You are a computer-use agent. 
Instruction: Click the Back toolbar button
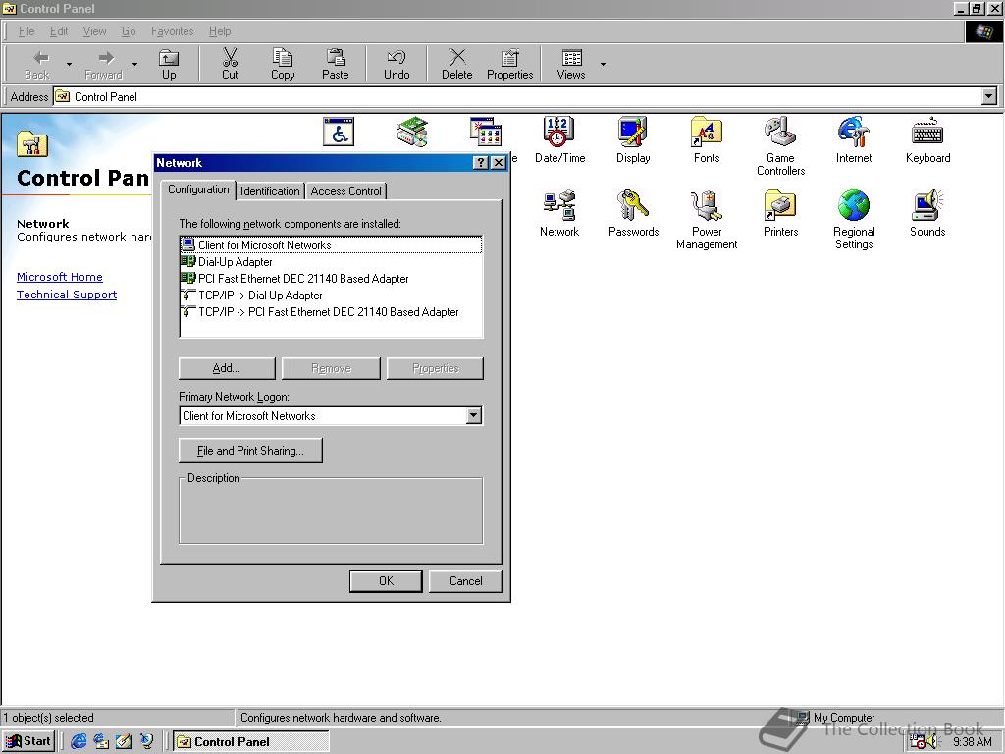(x=37, y=64)
